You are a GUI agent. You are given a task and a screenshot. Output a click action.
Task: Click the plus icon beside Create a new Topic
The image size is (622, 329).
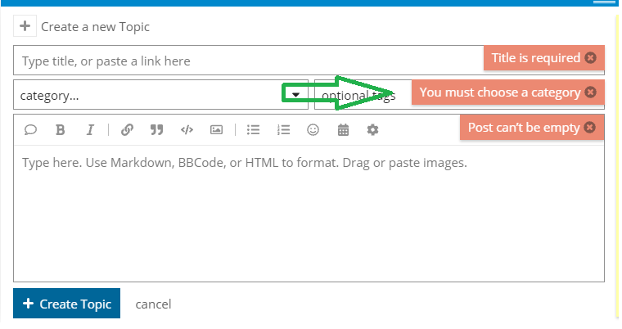coord(25,26)
